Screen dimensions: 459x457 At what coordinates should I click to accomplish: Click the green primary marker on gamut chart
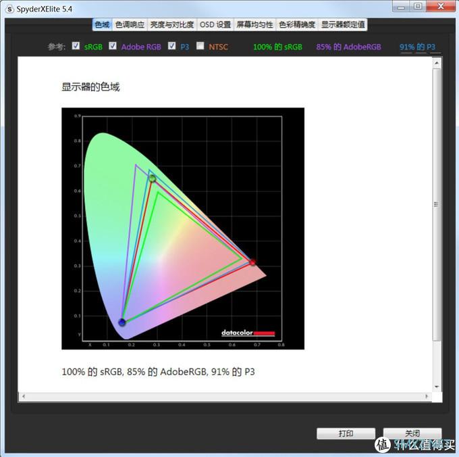click(x=153, y=178)
